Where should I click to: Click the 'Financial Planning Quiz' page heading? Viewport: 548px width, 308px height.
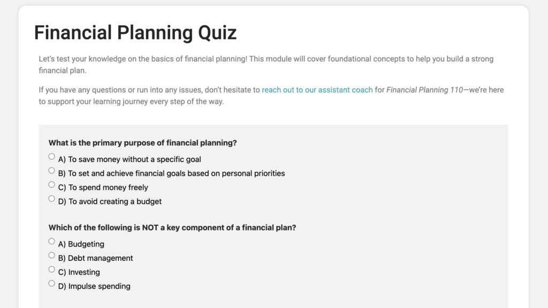pos(135,33)
